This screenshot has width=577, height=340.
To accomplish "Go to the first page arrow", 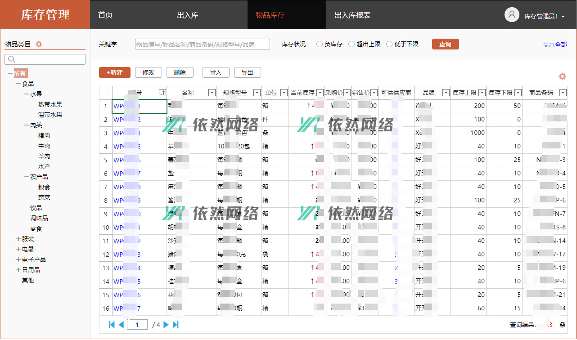I will coord(112,325).
